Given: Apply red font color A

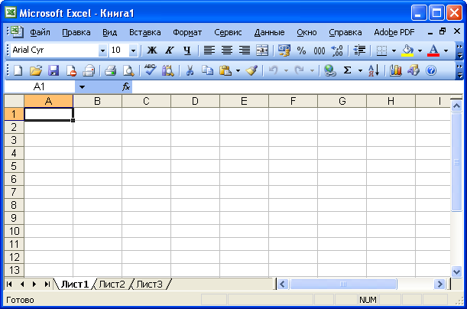Looking at the screenshot, I should pyautogui.click(x=433, y=50).
